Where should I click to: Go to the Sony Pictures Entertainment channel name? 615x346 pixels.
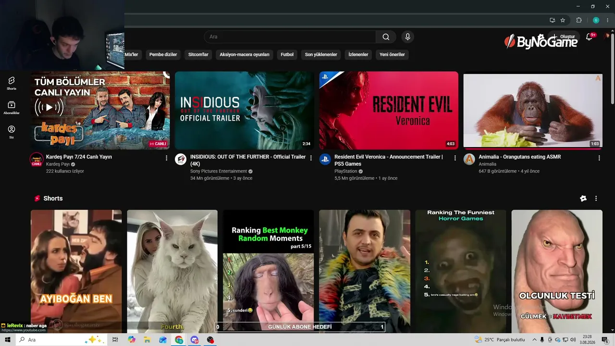pyautogui.click(x=219, y=171)
